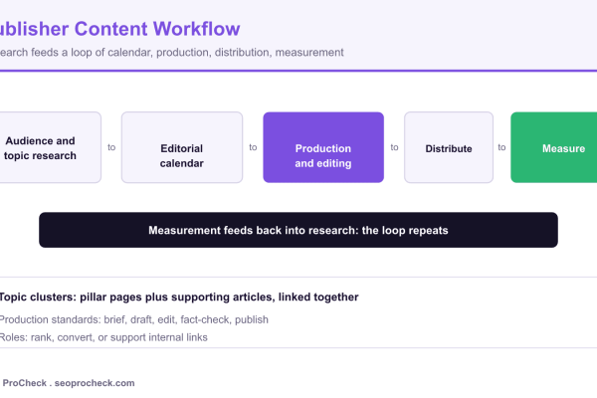Screen dimensions: 597x398
Task: Click the 'Roles: rank, convert, or support' line
Action: (103, 337)
